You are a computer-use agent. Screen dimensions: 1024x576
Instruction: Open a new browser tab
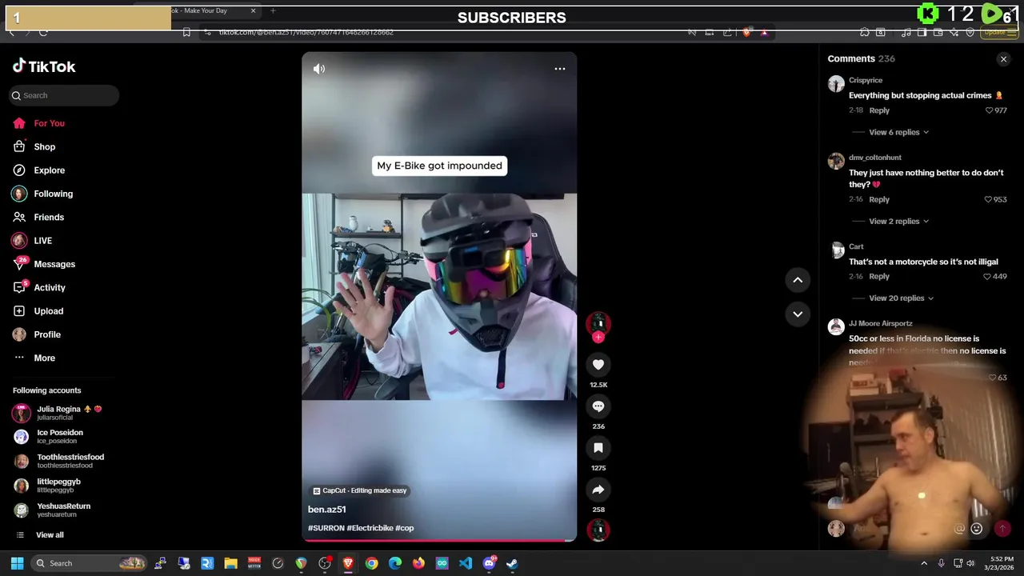pyautogui.click(x=273, y=10)
